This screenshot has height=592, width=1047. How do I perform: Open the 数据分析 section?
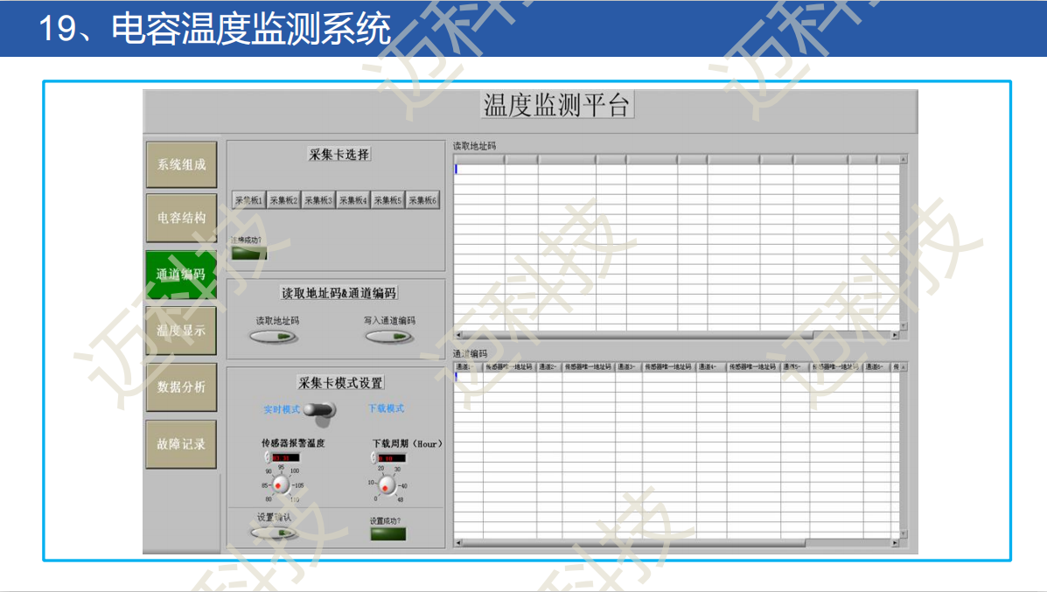point(182,387)
